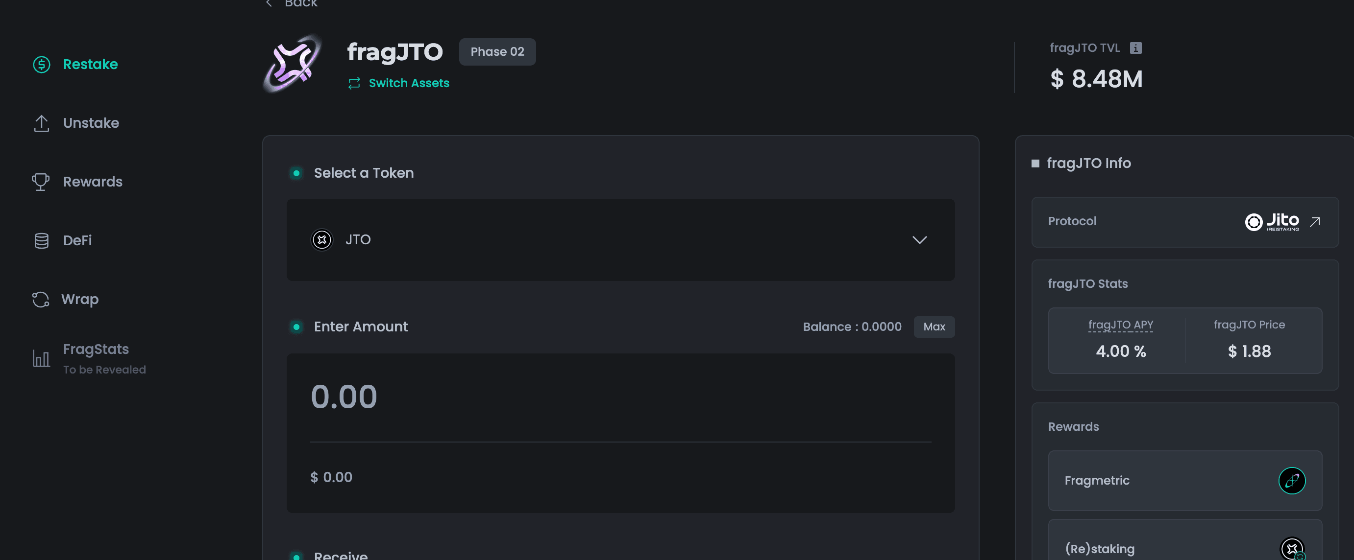Viewport: 1354px width, 560px height.
Task: Open the Restake menu item
Action: click(75, 65)
